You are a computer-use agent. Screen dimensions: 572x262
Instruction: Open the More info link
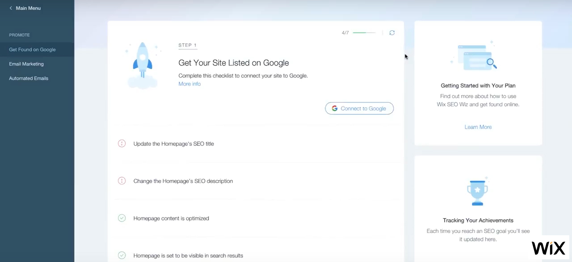click(x=189, y=84)
